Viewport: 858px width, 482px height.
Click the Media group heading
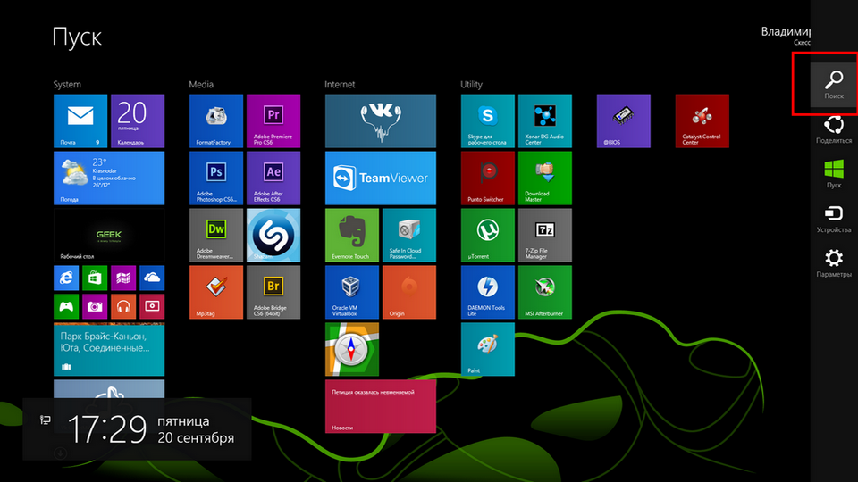[201, 84]
